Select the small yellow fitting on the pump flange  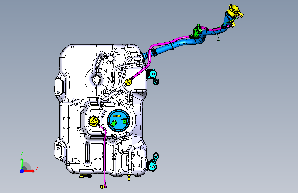pos(117,116)
